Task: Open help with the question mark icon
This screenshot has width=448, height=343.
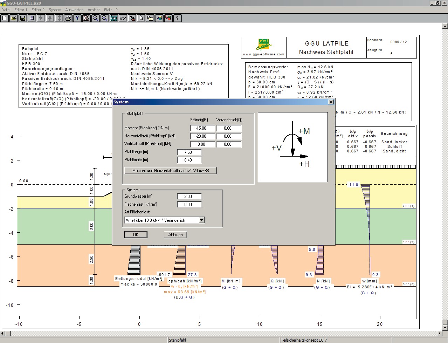Action: [x=178, y=18]
